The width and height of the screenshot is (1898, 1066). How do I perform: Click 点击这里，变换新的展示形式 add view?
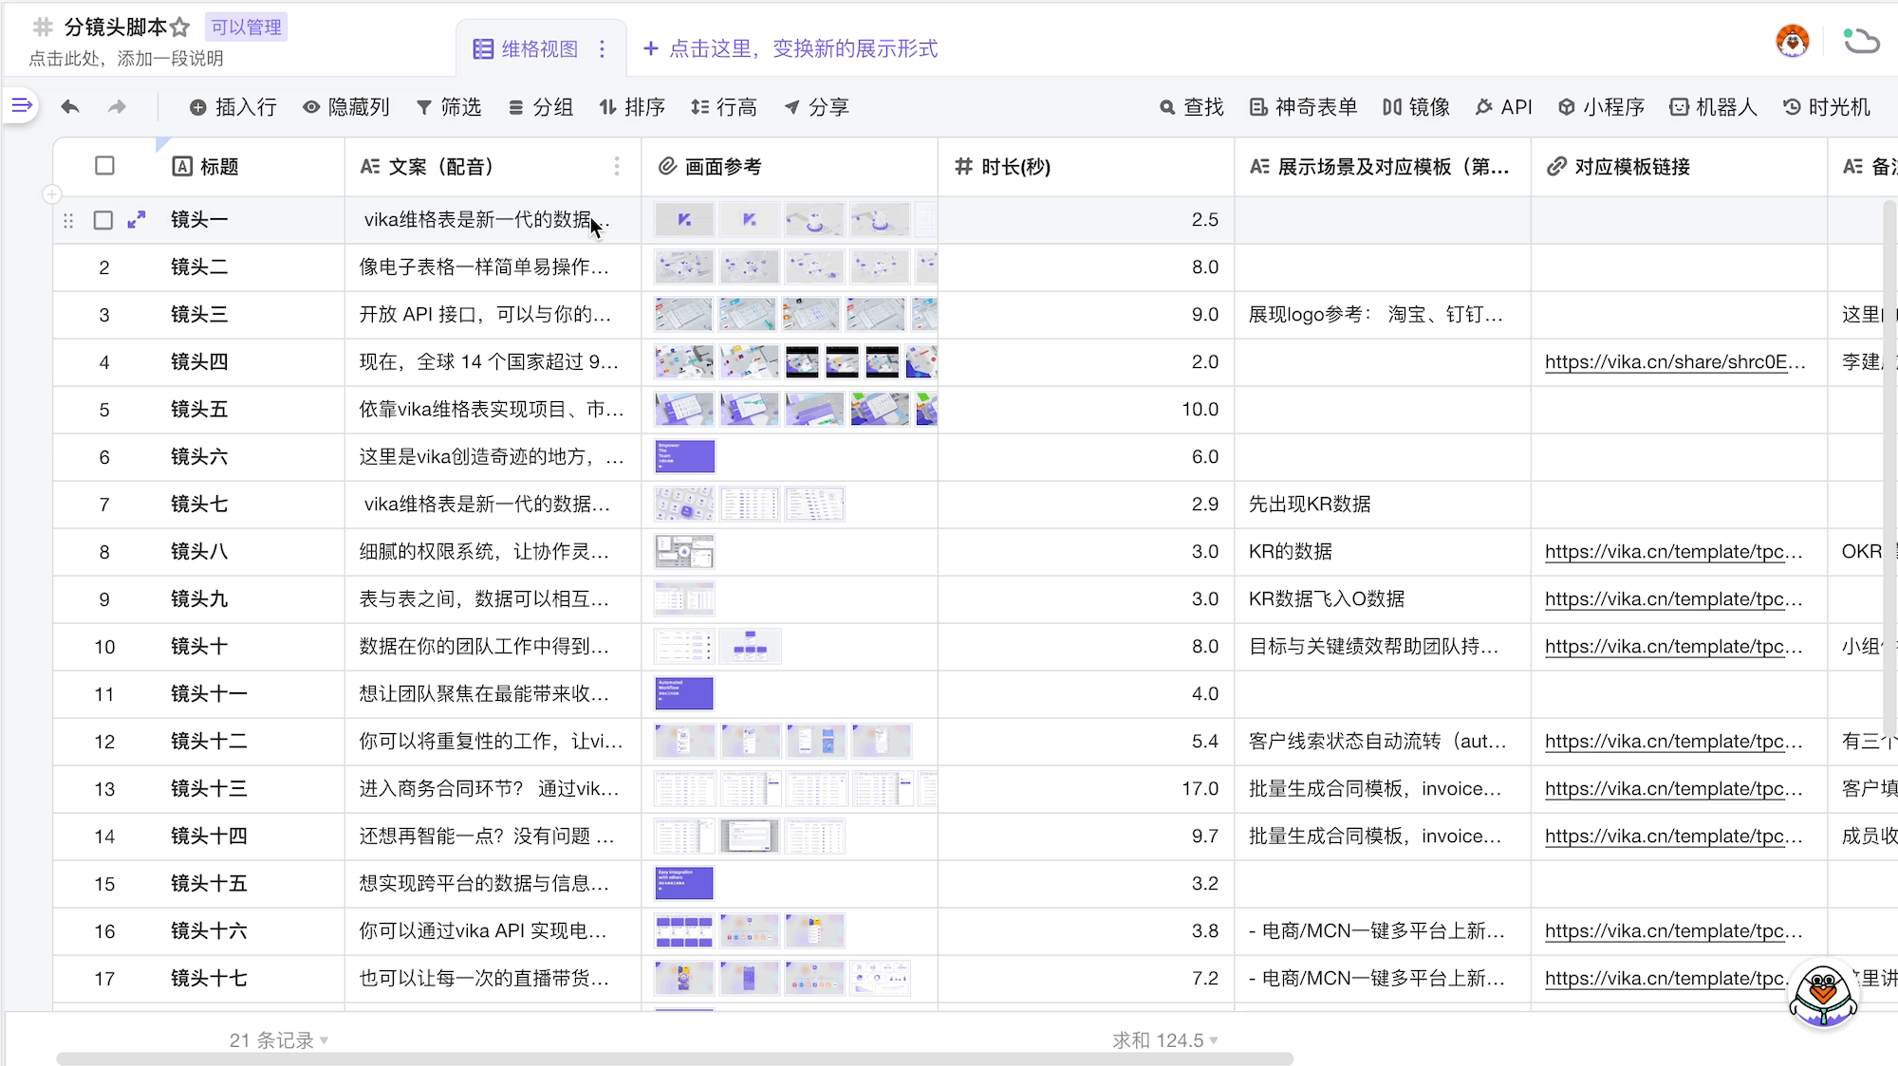point(790,48)
